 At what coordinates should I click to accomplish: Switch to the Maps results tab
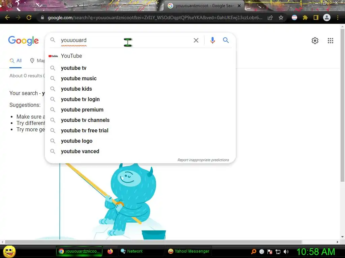(x=37, y=61)
